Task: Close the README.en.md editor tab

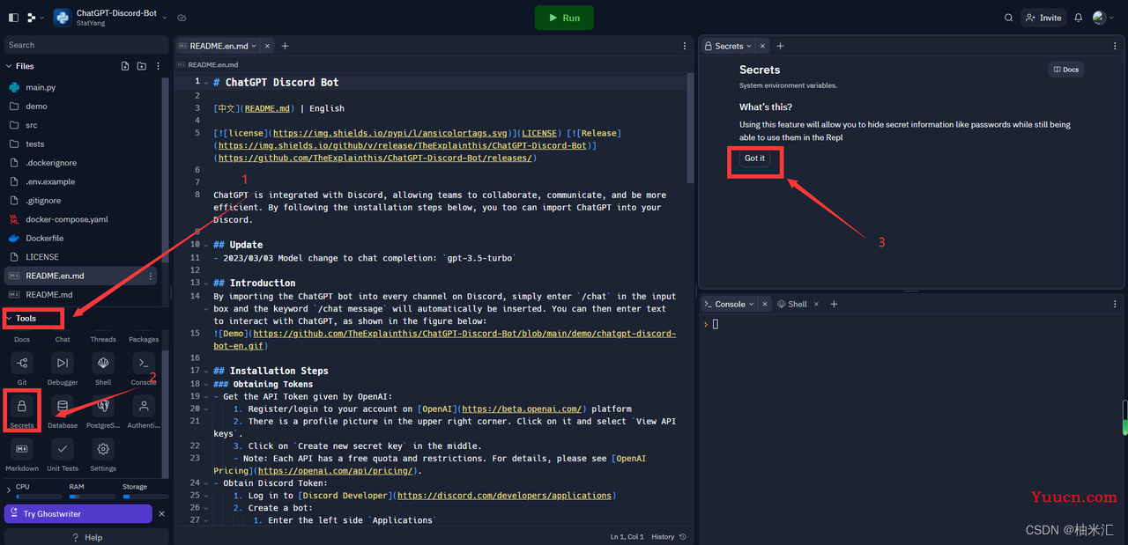Action: pos(268,46)
